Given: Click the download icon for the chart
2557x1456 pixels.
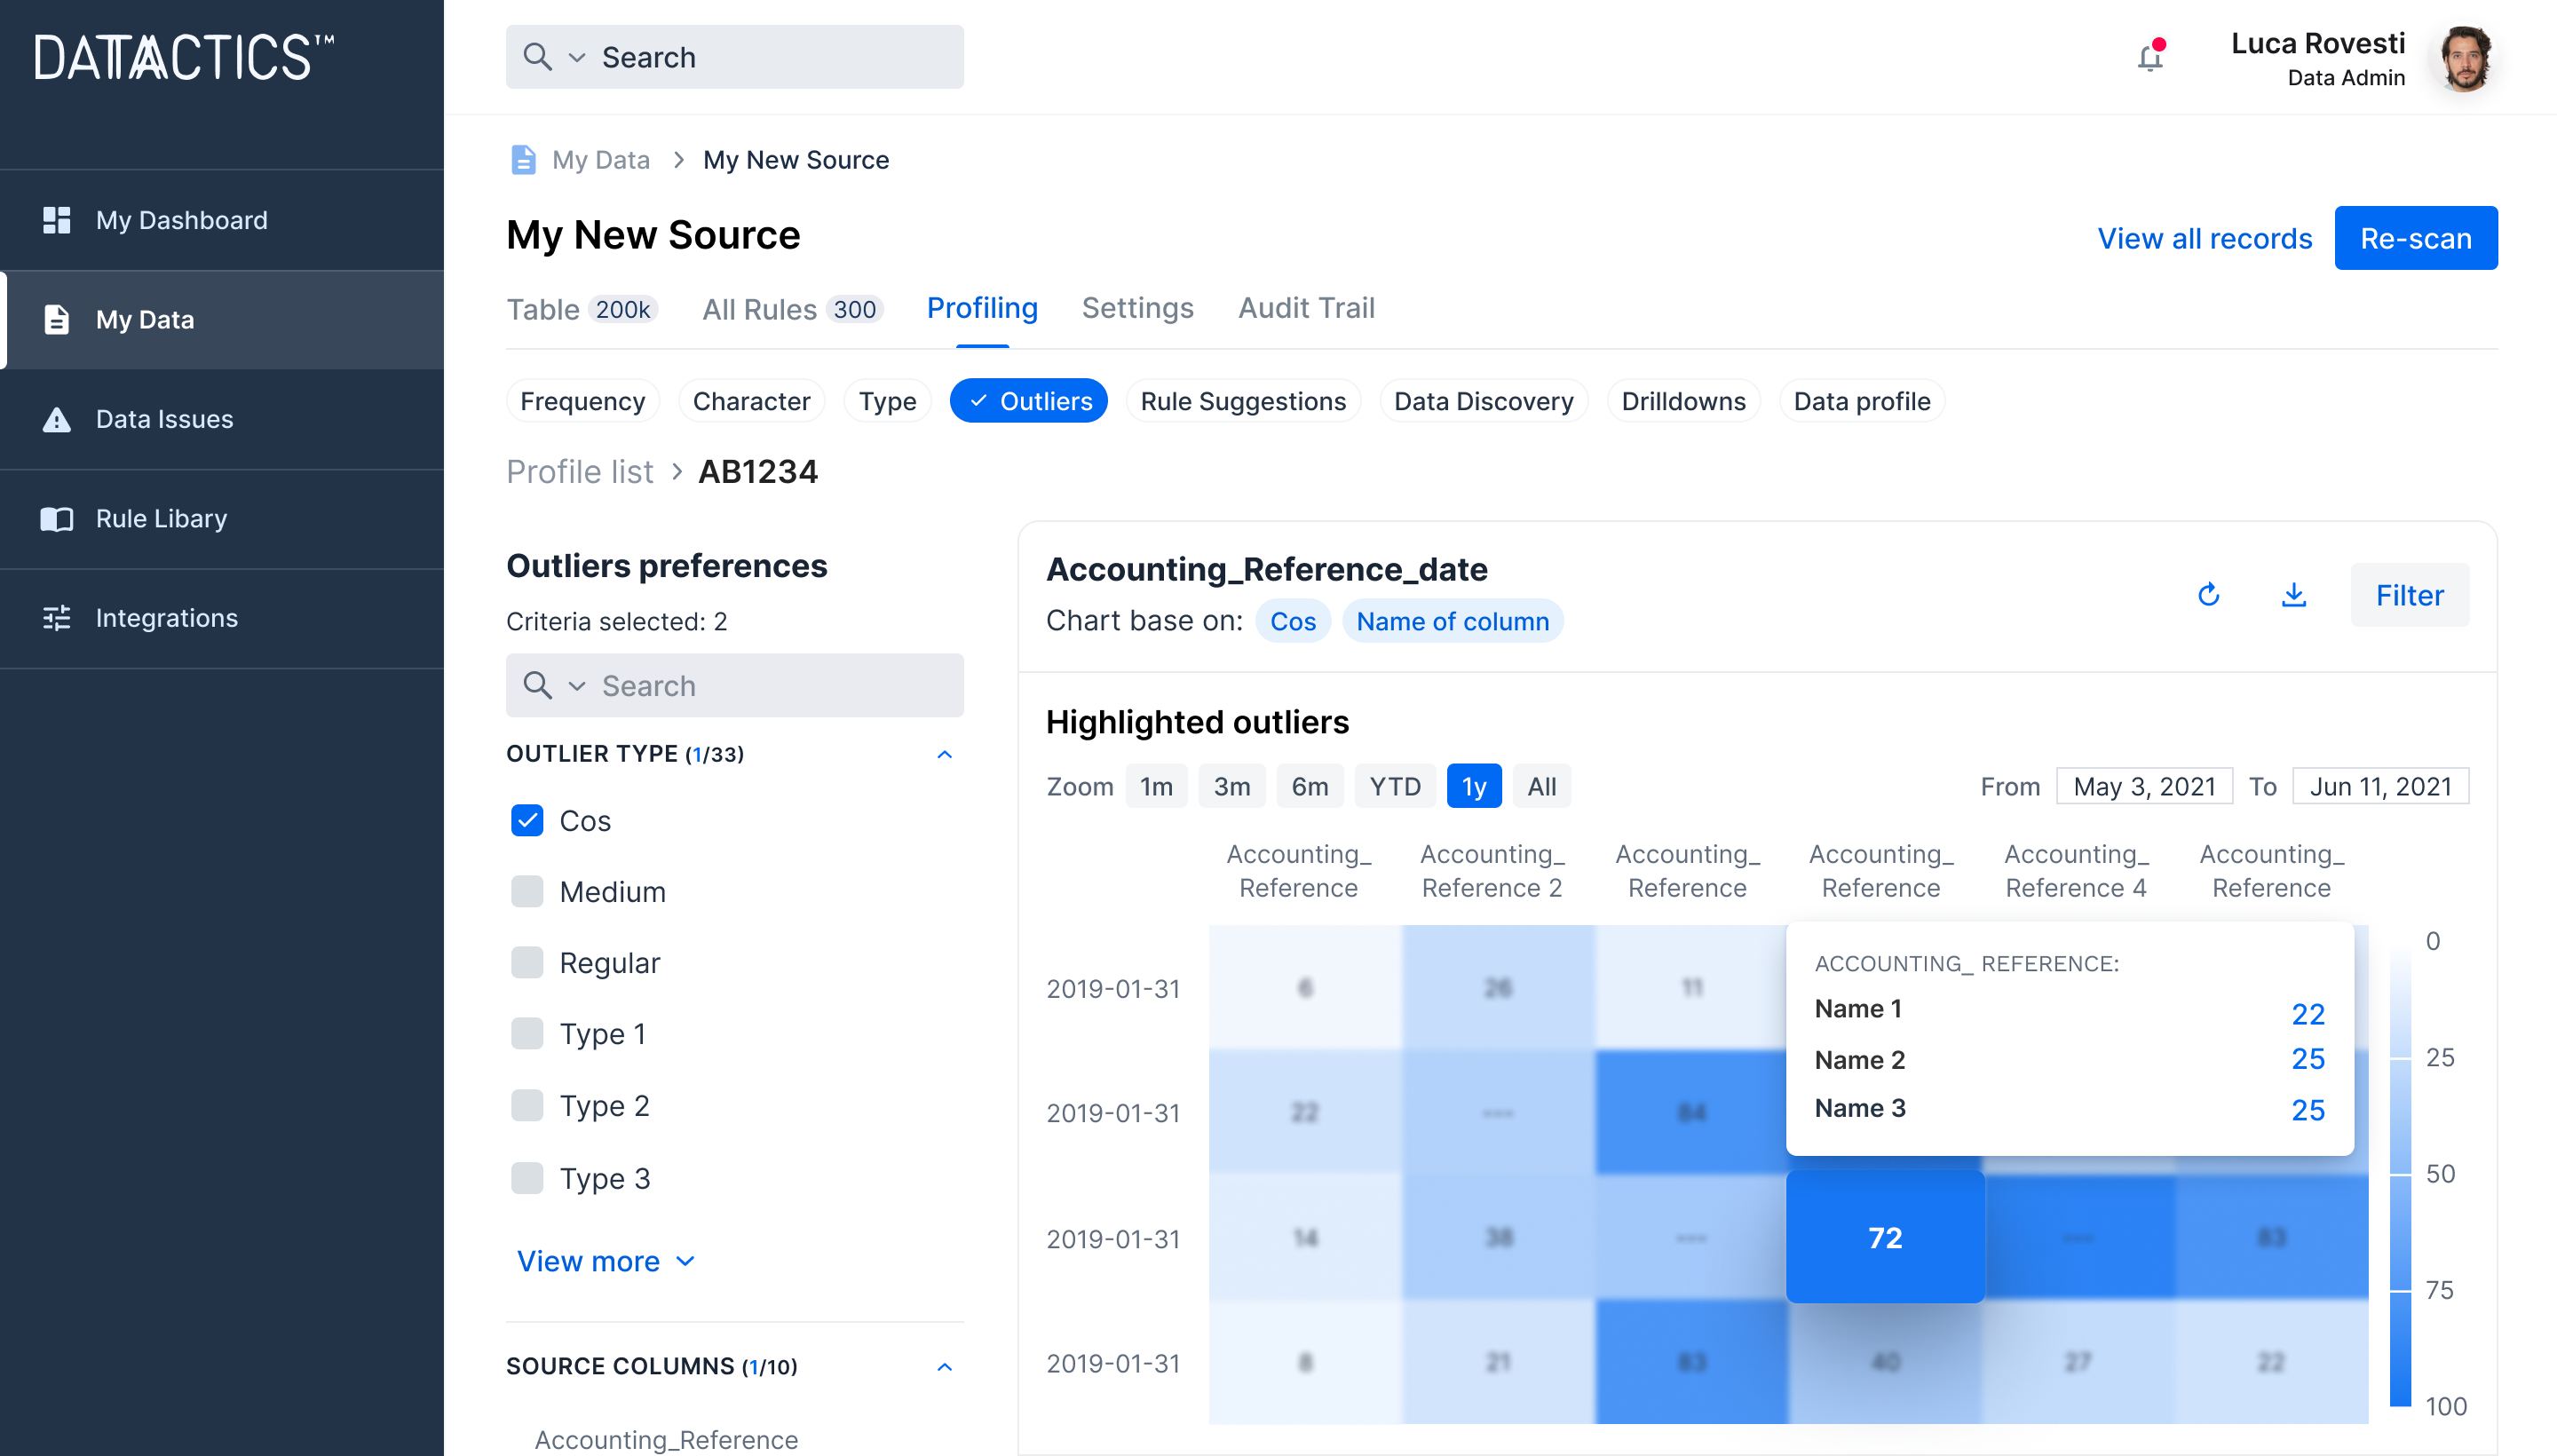Looking at the screenshot, I should coord(2293,594).
